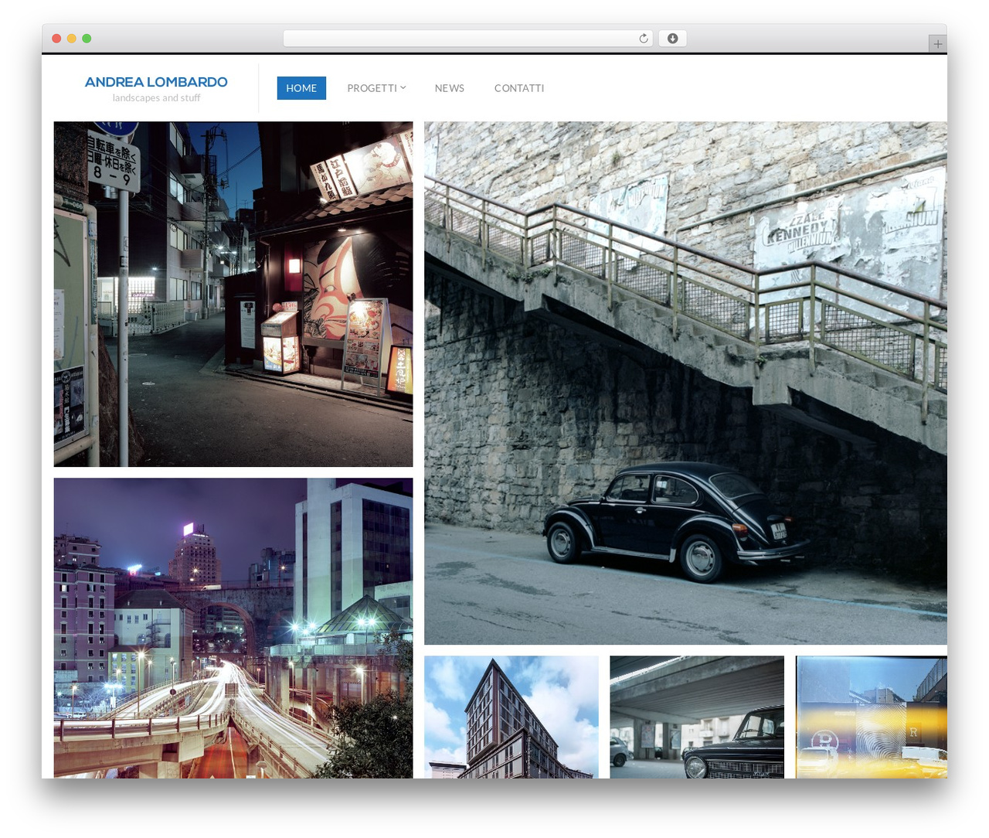Open the tall brick building photo
The image size is (989, 838).
511,717
